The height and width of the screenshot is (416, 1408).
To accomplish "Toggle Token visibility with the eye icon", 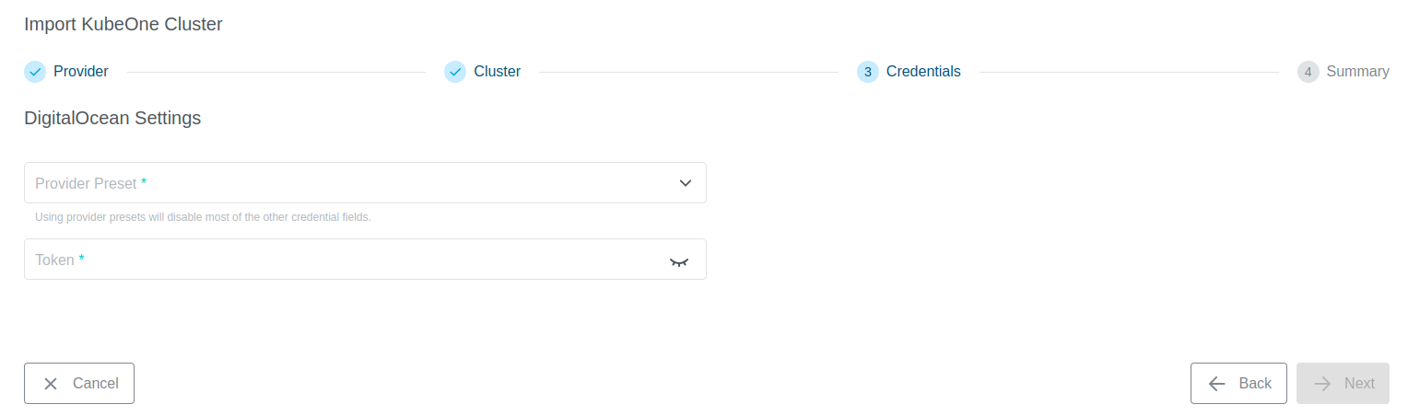I will coord(679,261).
